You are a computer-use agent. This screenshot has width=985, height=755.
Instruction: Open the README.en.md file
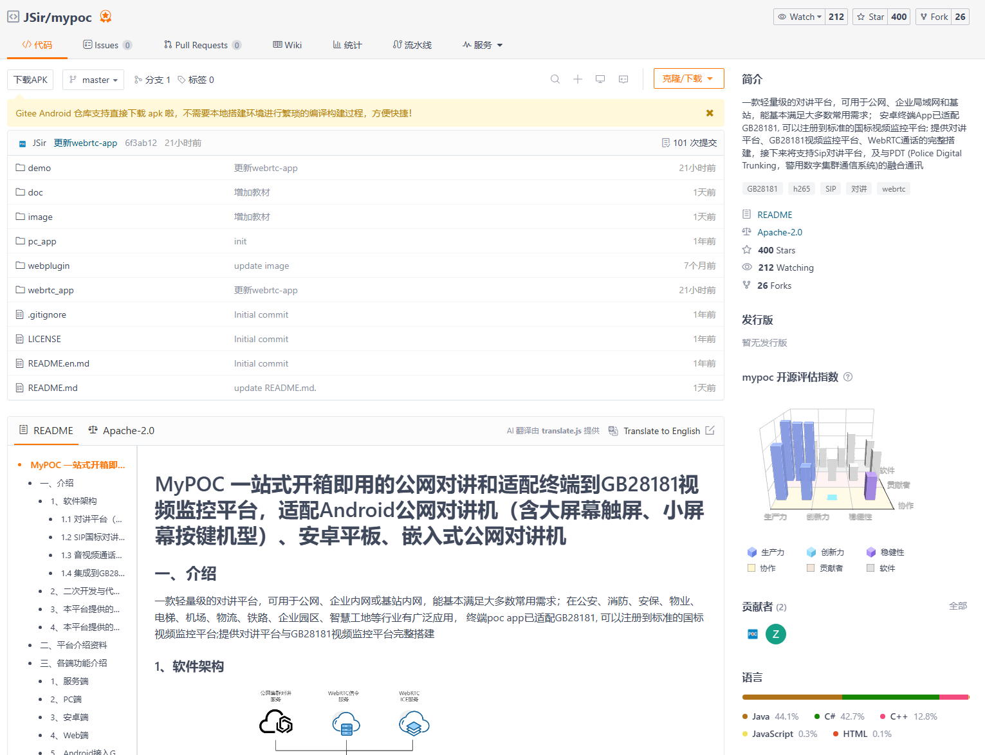pyautogui.click(x=59, y=363)
